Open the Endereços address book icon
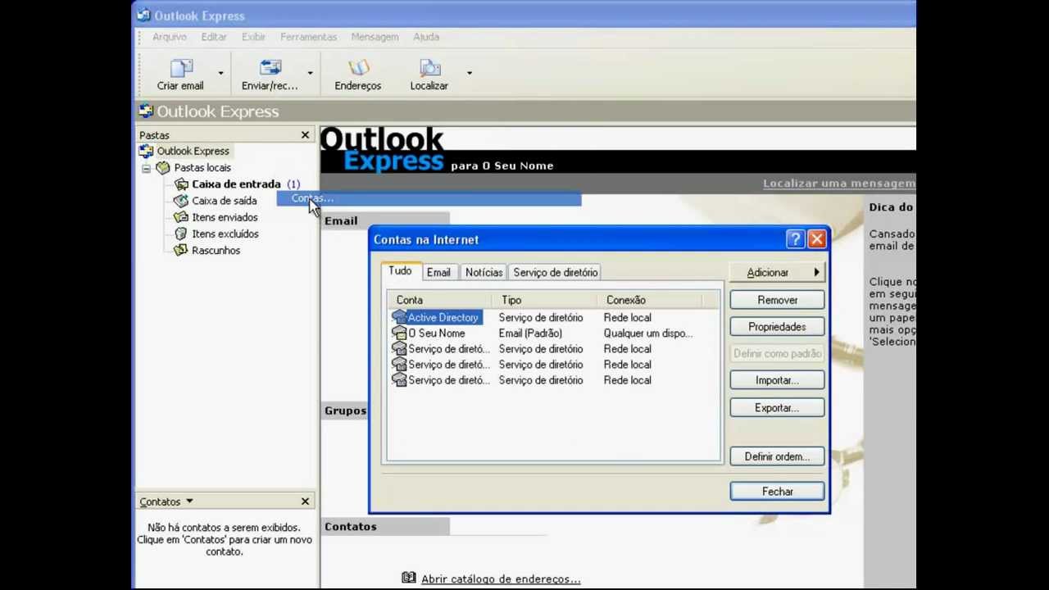The width and height of the screenshot is (1049, 590). click(x=358, y=68)
